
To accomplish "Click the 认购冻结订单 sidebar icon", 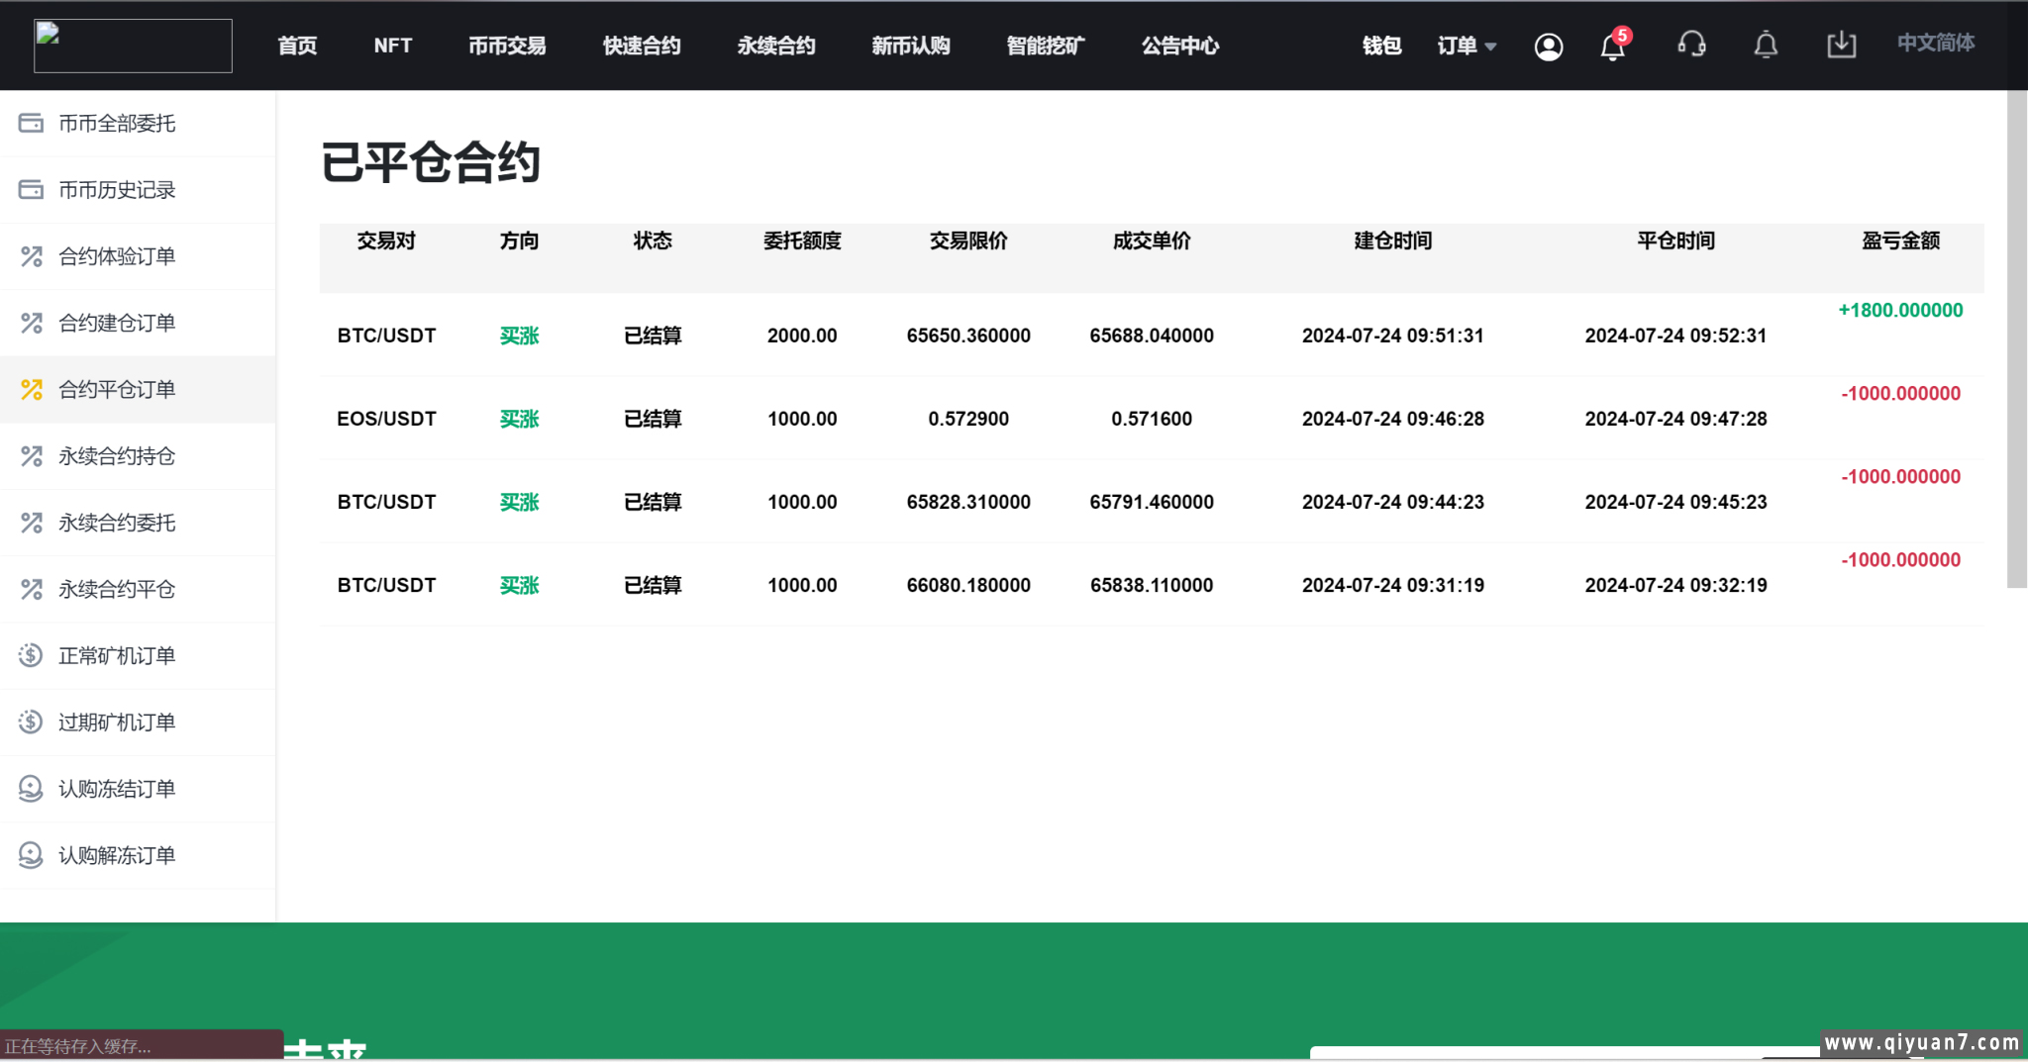I will coord(30,789).
